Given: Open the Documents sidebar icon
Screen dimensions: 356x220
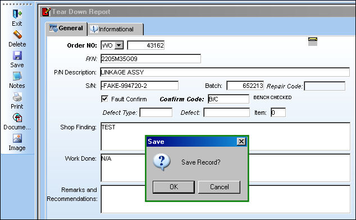Looking at the screenshot, I should 17,118.
